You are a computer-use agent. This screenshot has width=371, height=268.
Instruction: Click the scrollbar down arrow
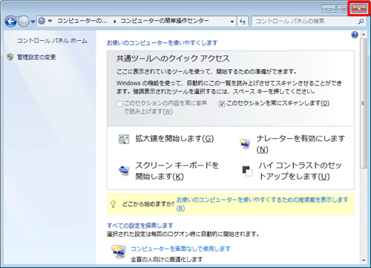pyautogui.click(x=364, y=260)
